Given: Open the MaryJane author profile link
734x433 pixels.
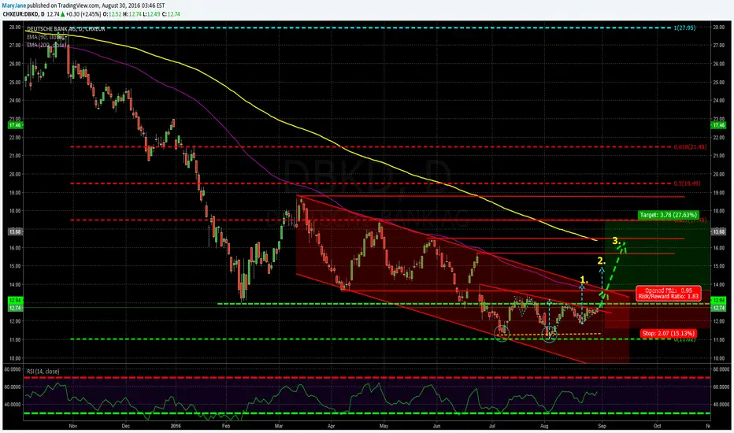Looking at the screenshot, I should coord(14,6).
